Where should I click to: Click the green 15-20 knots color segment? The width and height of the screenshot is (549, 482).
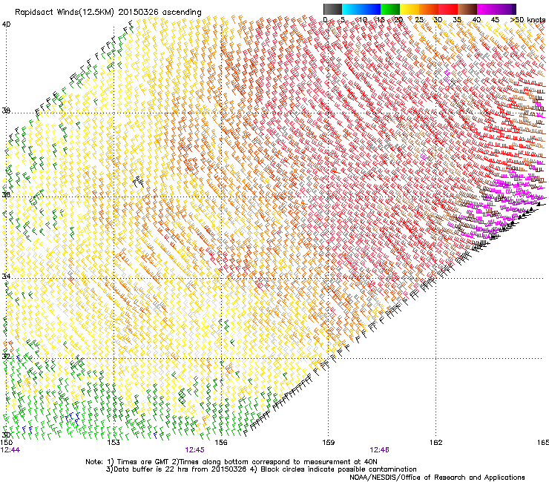point(390,9)
